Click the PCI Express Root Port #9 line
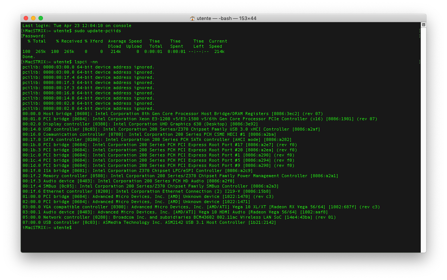This screenshot has height=280, width=447. [x=158, y=165]
